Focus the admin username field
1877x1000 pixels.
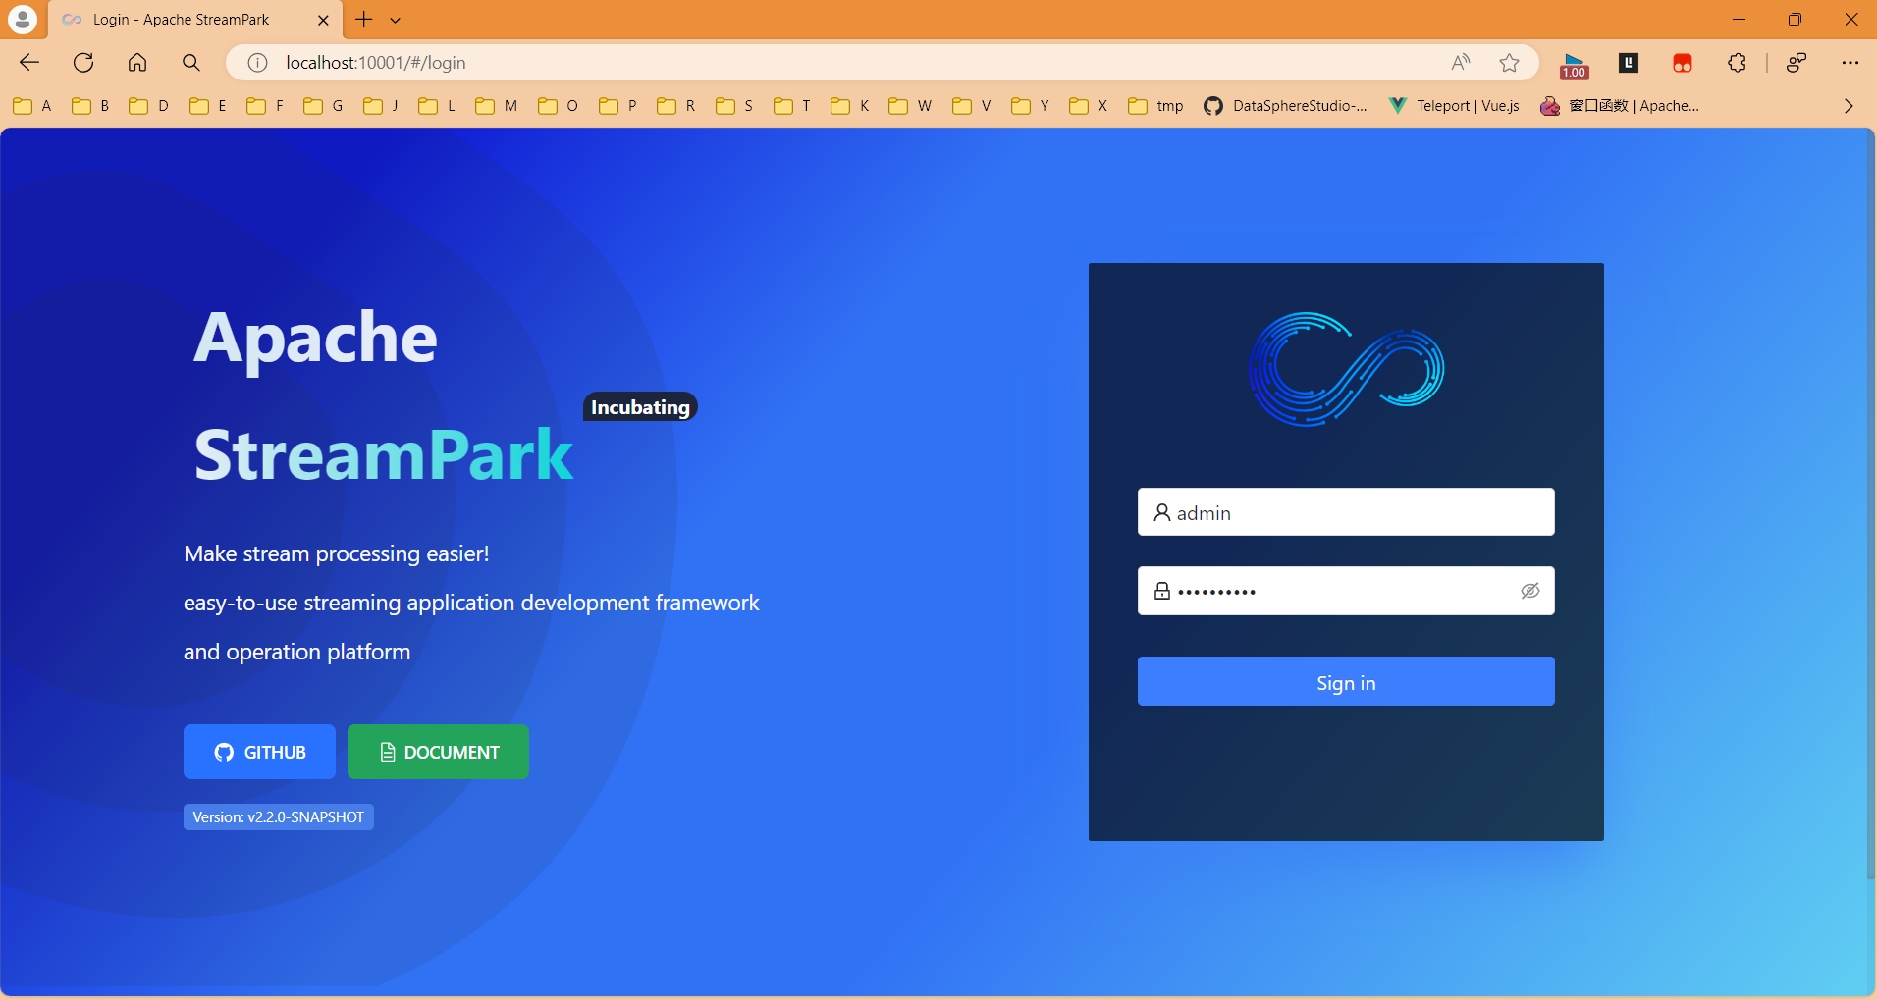(x=1346, y=512)
